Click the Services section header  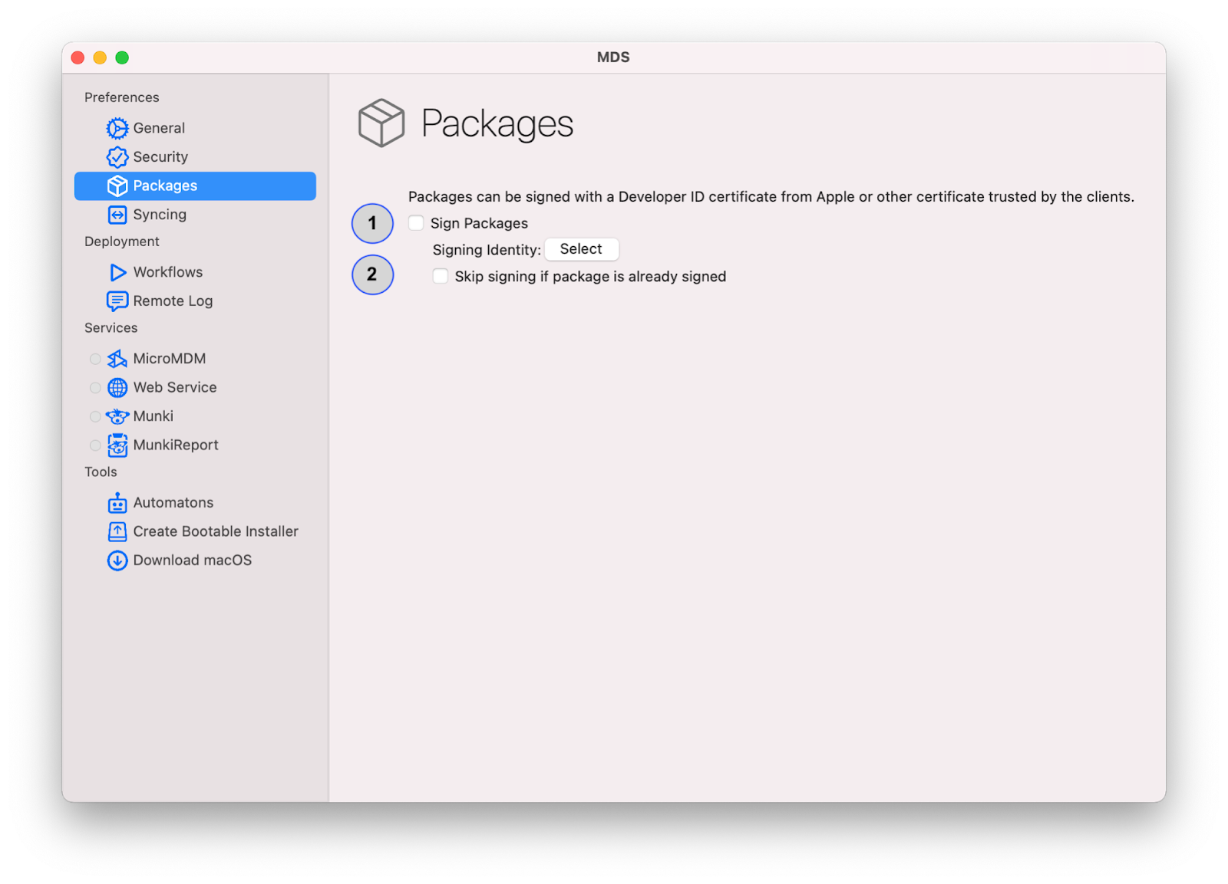(111, 328)
